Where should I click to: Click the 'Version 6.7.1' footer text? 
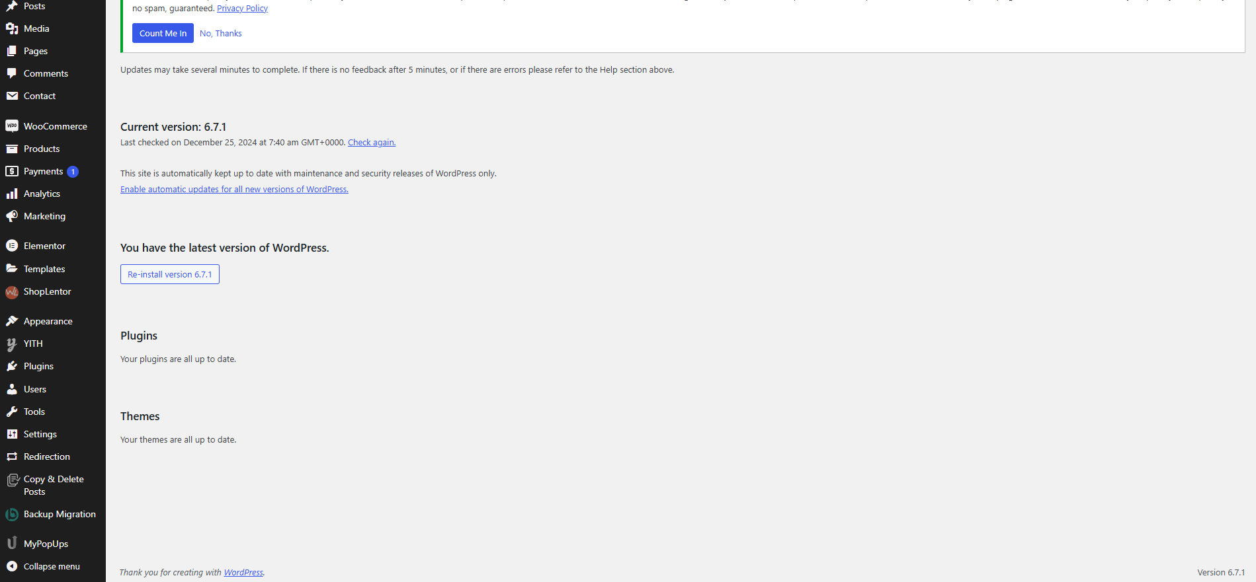click(1221, 573)
